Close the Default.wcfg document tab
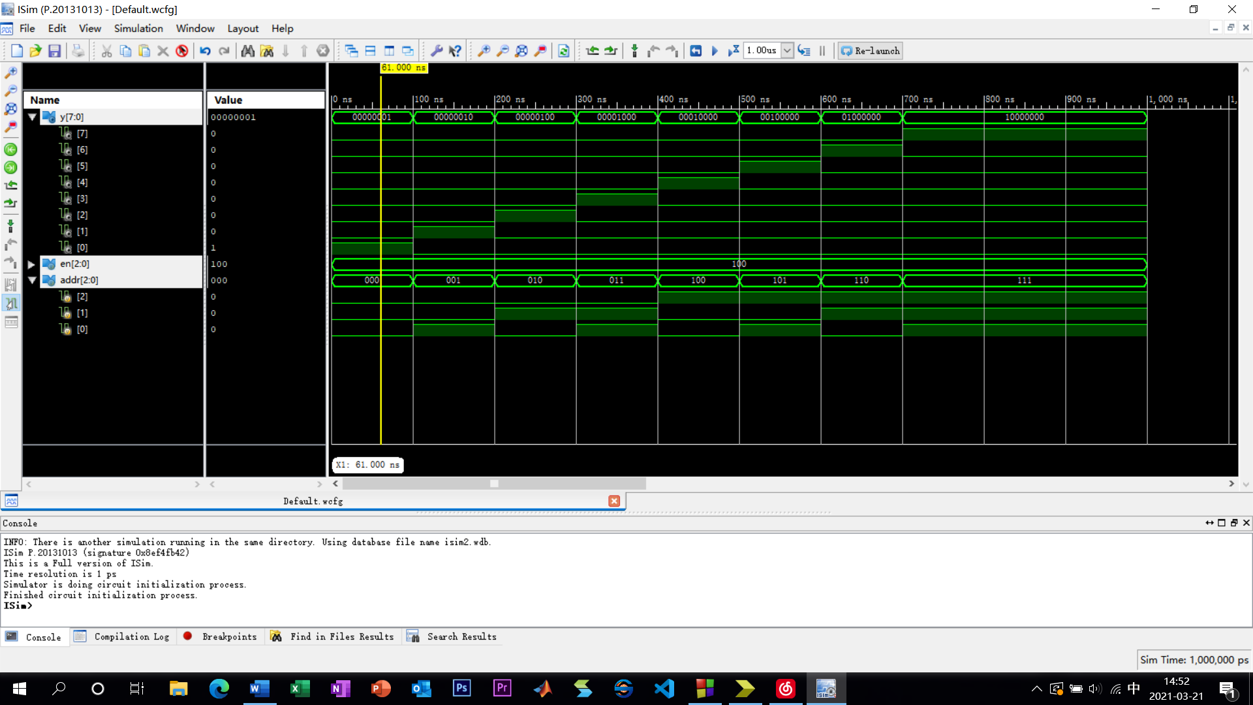The image size is (1253, 705). [x=614, y=501]
